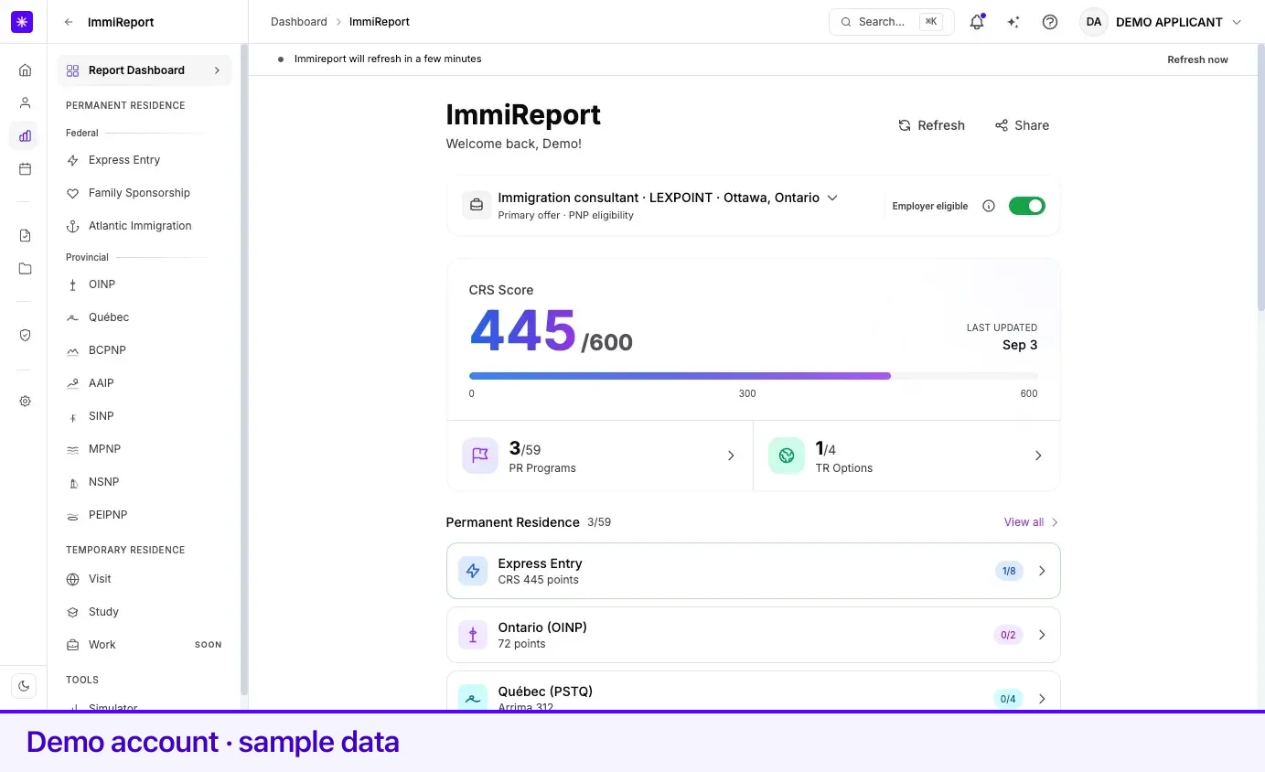Expand Report Dashboard chevron
Image resolution: width=1265 pixels, height=772 pixels.
tap(217, 70)
